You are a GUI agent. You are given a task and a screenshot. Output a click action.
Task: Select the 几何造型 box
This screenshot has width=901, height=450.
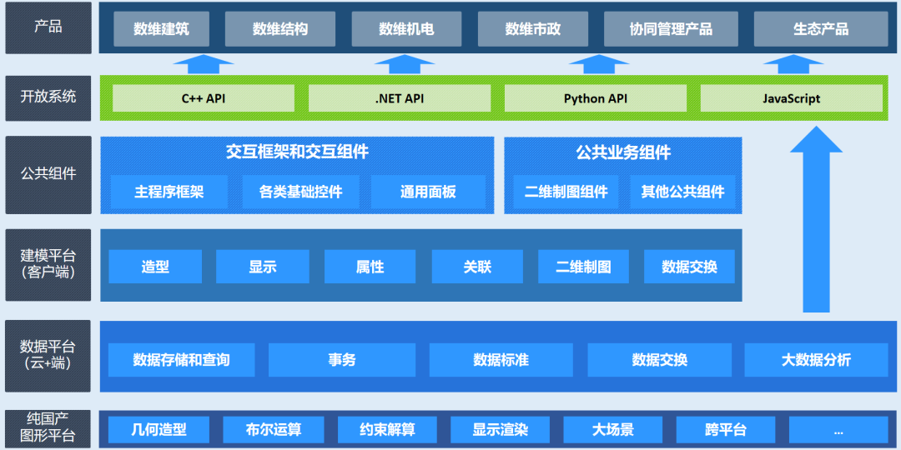click(159, 430)
